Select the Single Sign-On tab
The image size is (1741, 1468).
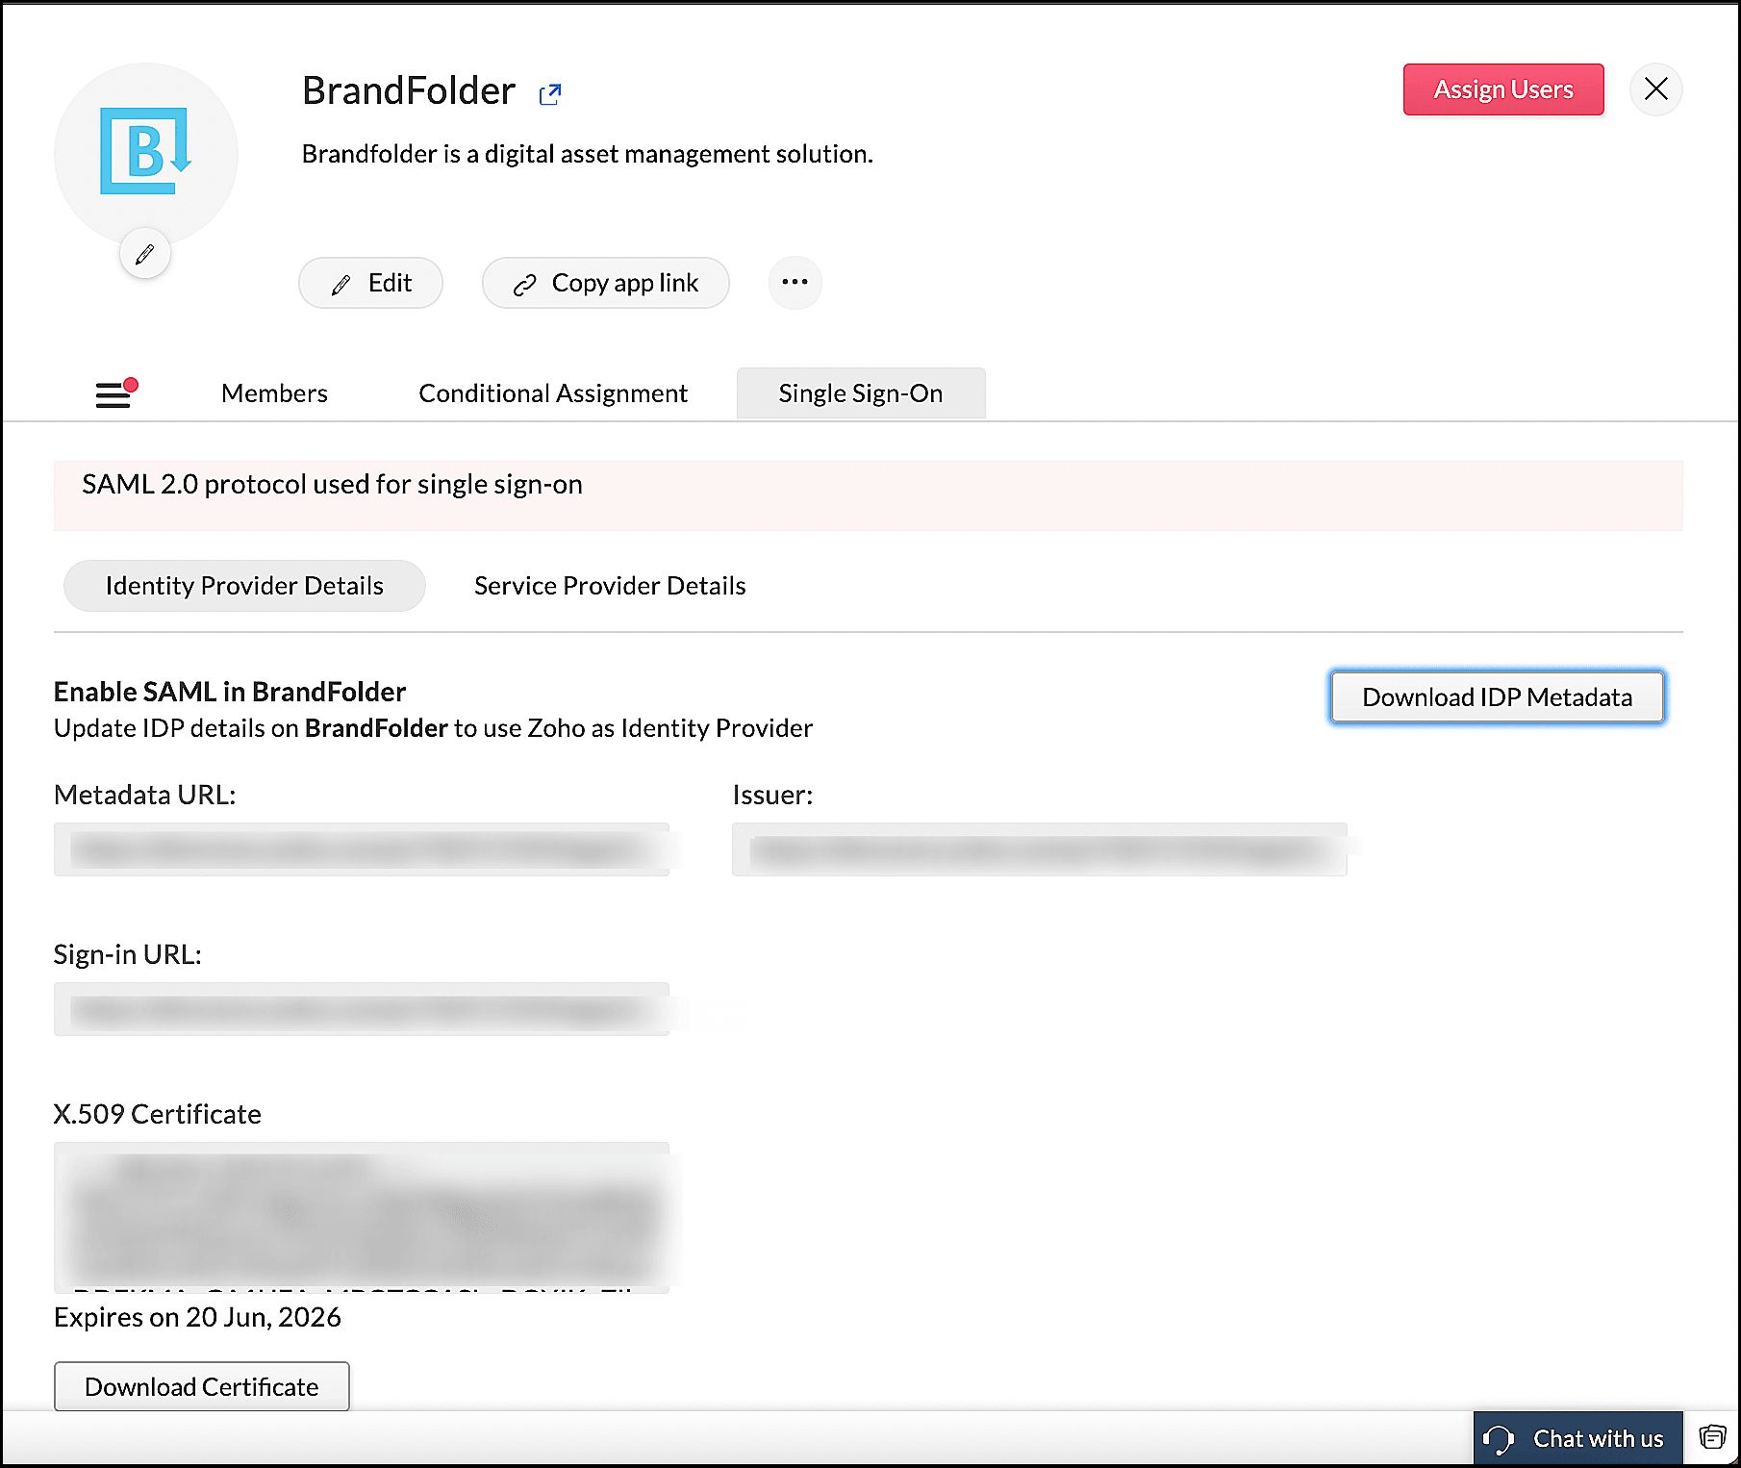coord(861,392)
